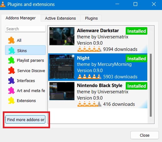Click Version 0.9.0 under Night
This screenshot has height=142, width=162.
pyautogui.click(x=90, y=71)
